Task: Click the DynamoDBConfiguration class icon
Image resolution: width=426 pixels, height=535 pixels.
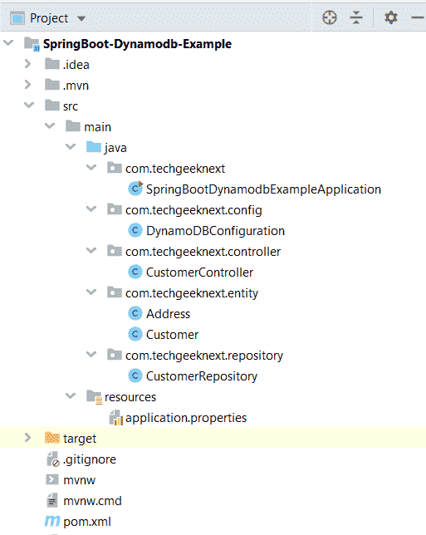Action: (x=135, y=230)
